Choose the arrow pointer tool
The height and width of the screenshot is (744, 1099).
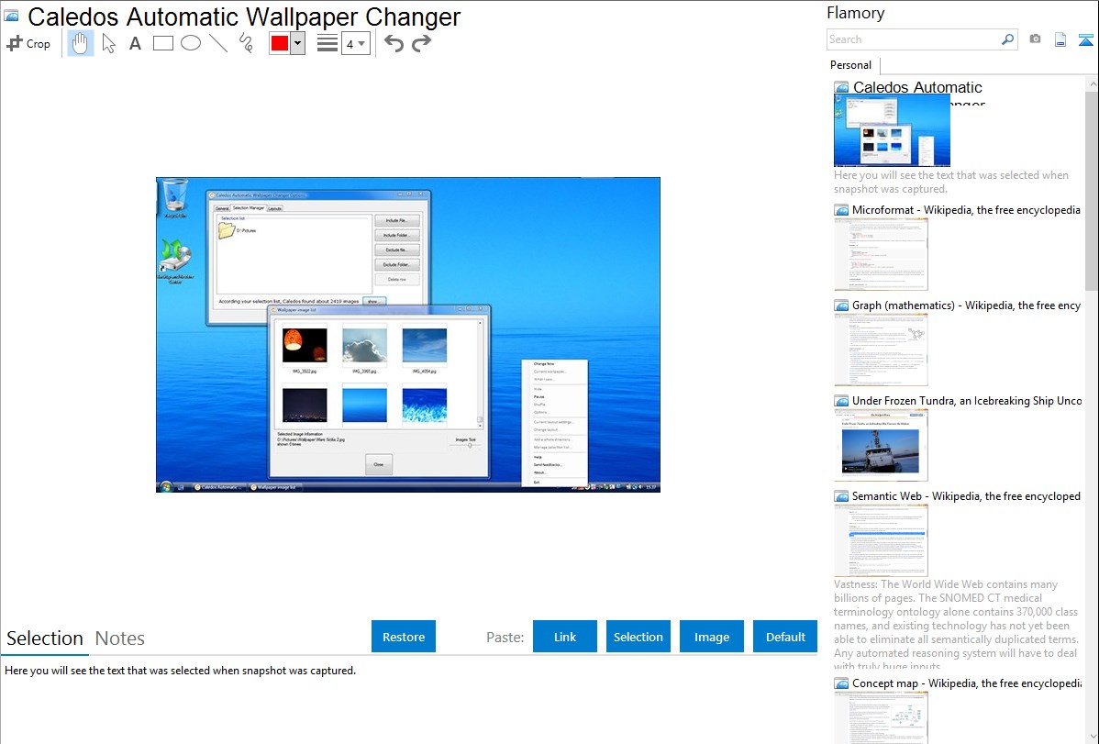coord(108,43)
